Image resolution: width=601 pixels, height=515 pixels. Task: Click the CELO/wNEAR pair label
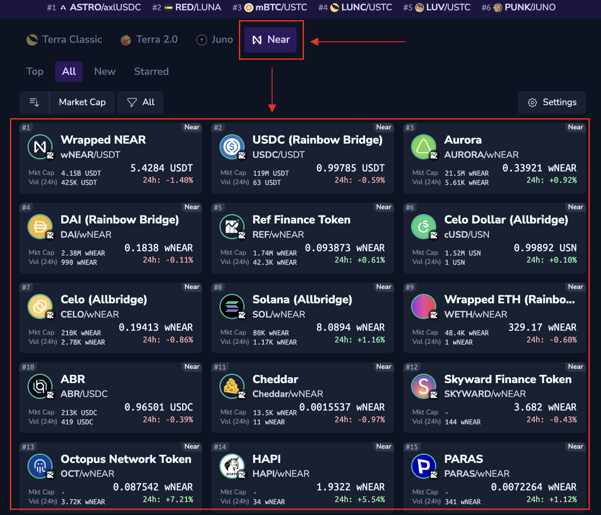point(90,315)
